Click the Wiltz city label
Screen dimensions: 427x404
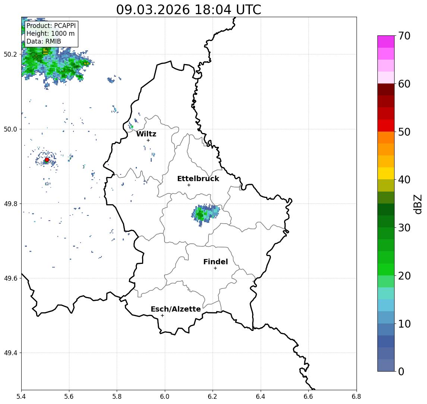[146, 134]
